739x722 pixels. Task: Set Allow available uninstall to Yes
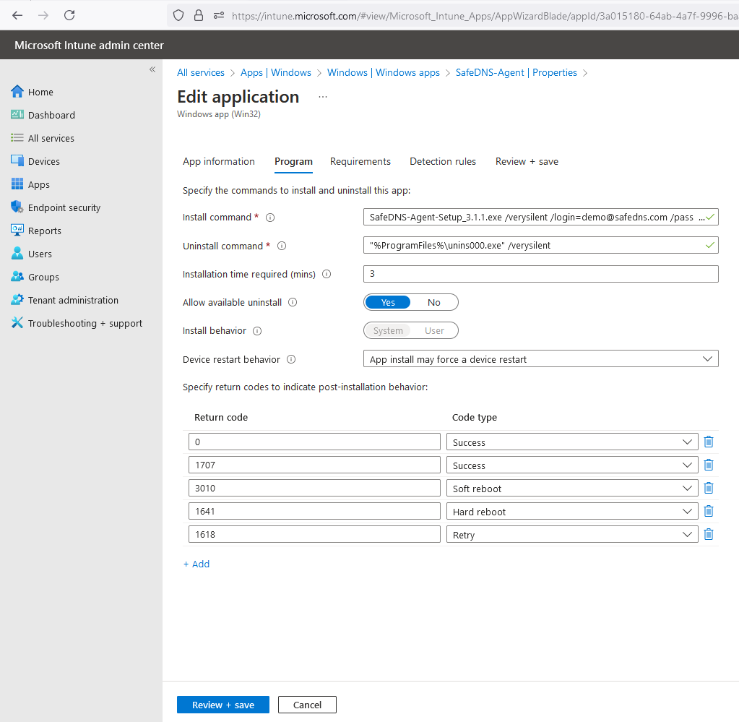click(x=387, y=302)
